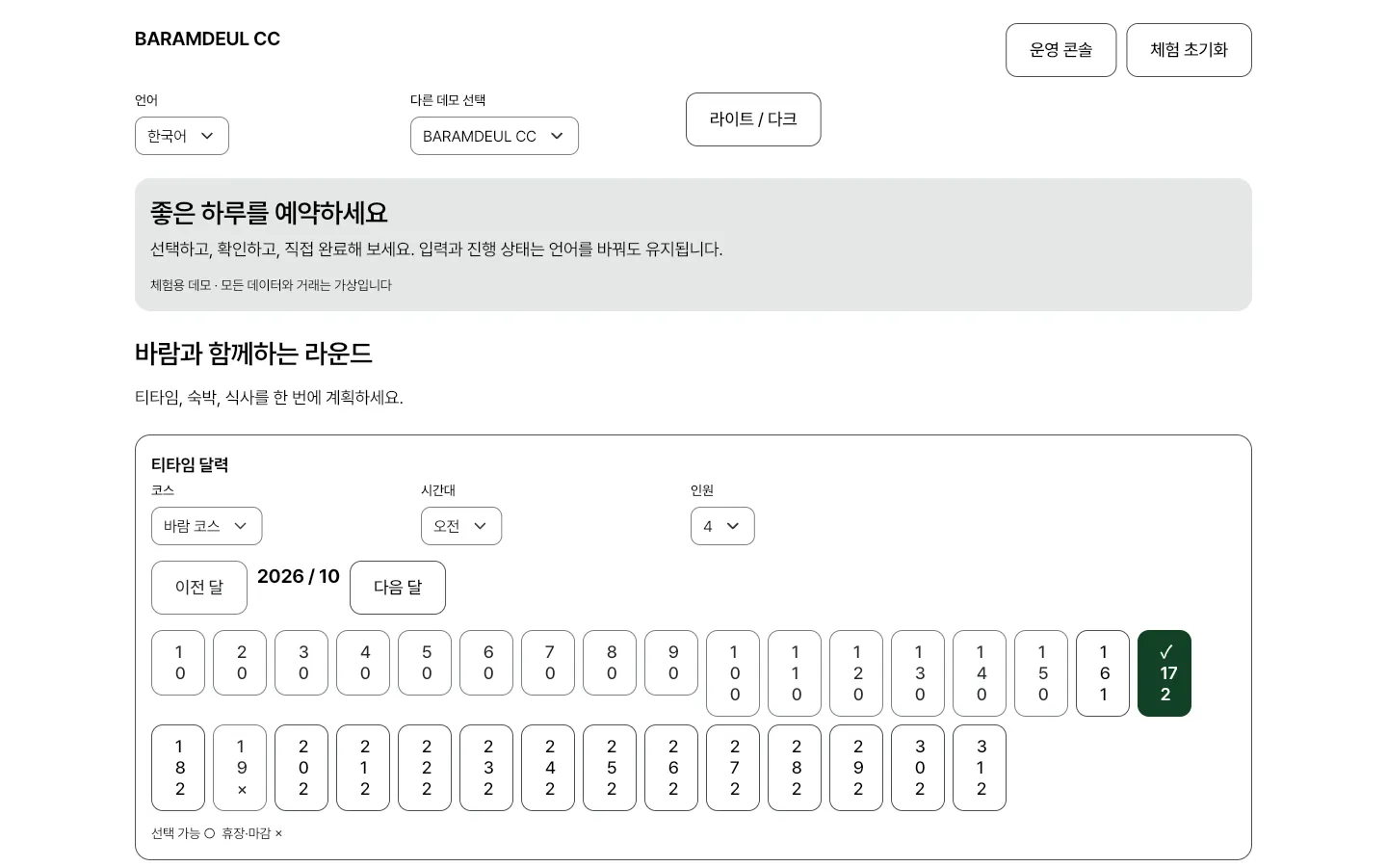
Task: Expand the BARAMDEUL CC demo selector
Action: tap(494, 136)
